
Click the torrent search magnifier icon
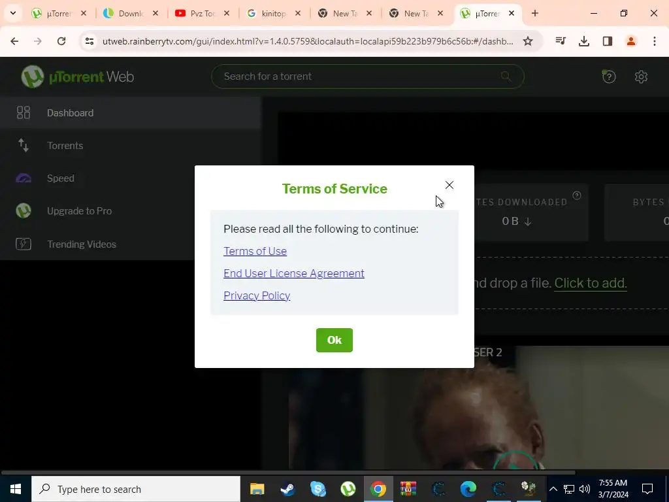pyautogui.click(x=506, y=76)
